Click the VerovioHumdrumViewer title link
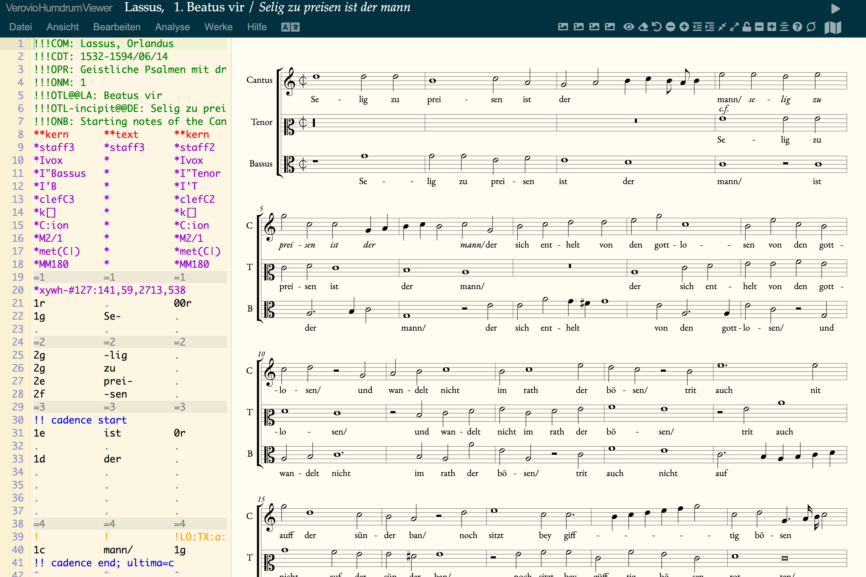The image size is (866, 577). pyautogui.click(x=59, y=8)
